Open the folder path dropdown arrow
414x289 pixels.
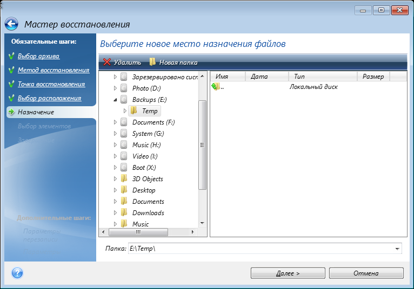click(398, 249)
